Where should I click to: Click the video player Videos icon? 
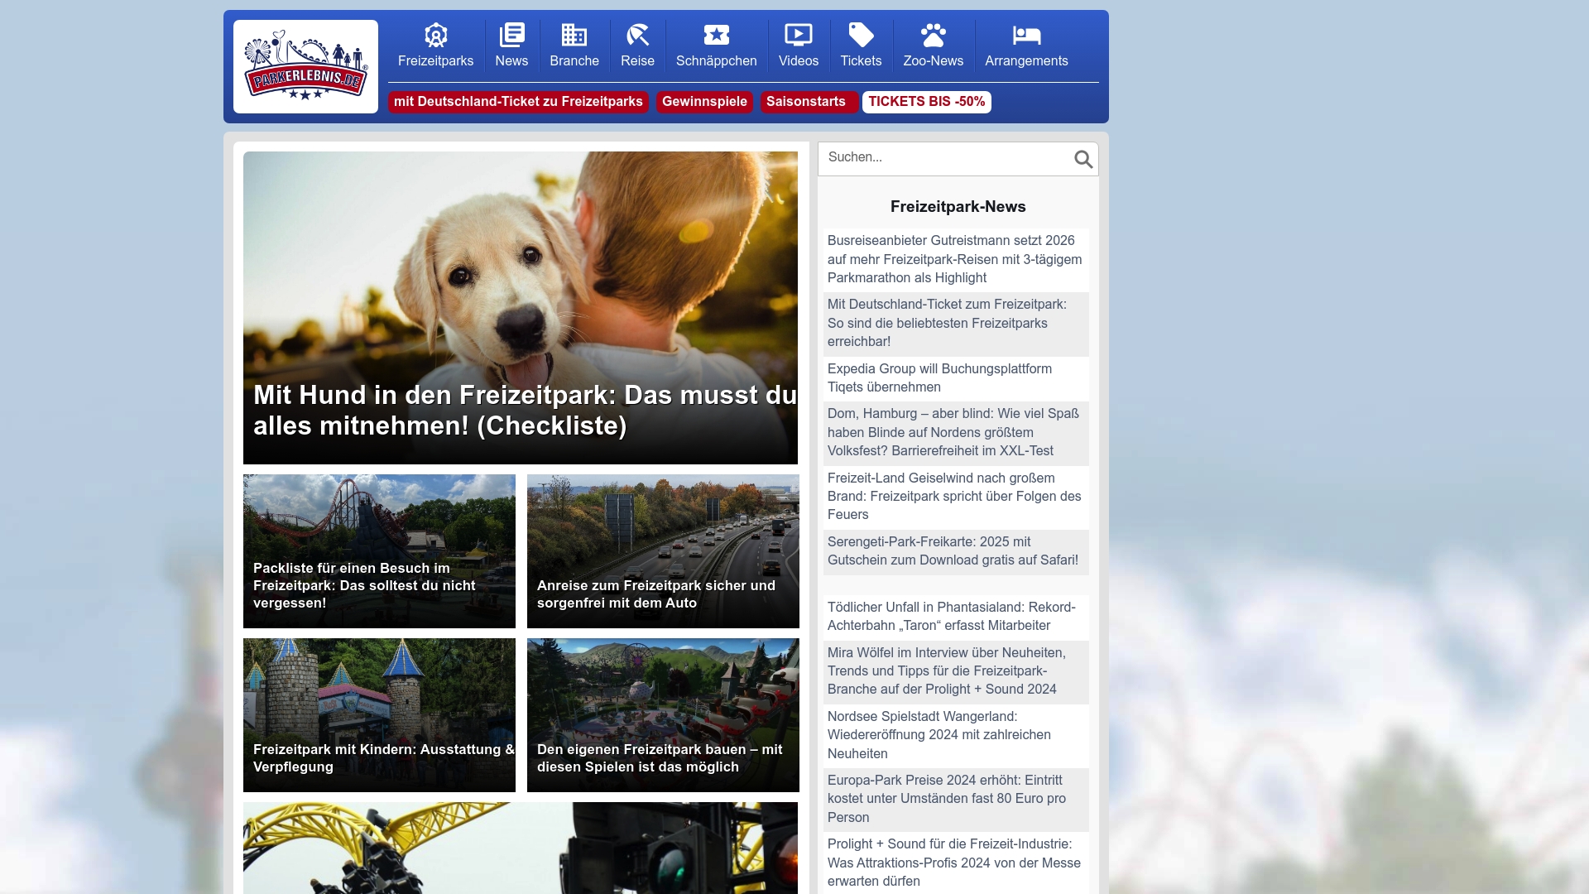(x=797, y=35)
